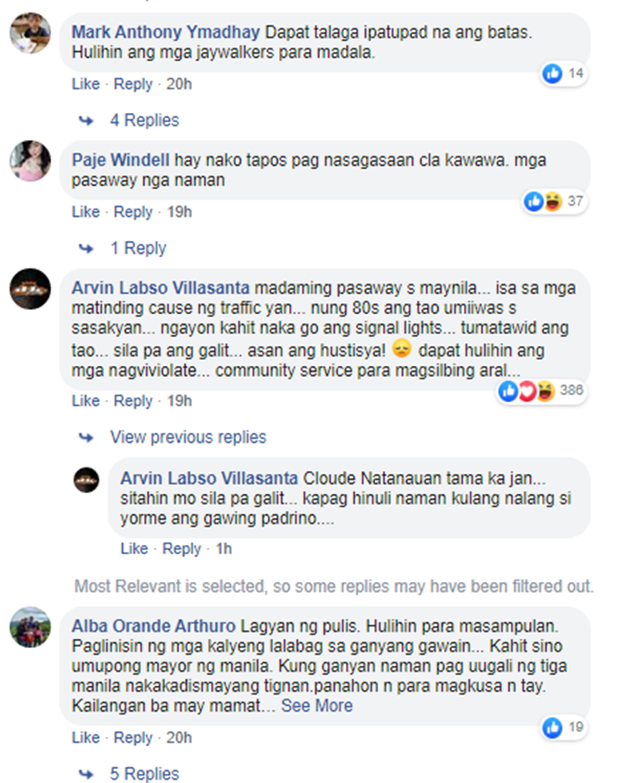This screenshot has width=628, height=783.
Task: Like Mark Anthony Ymadhay's comment
Action: (86, 84)
